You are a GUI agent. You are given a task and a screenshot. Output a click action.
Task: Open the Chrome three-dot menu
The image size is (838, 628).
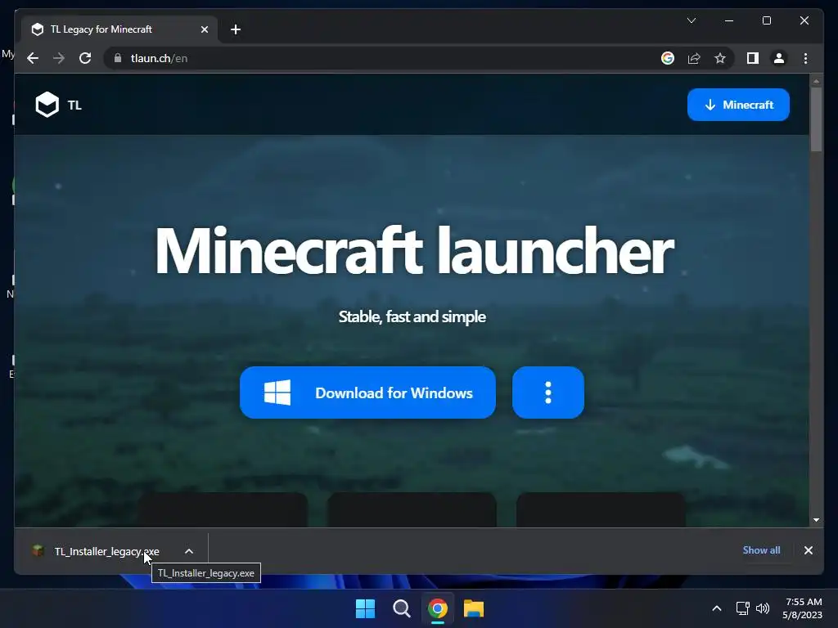click(x=805, y=58)
